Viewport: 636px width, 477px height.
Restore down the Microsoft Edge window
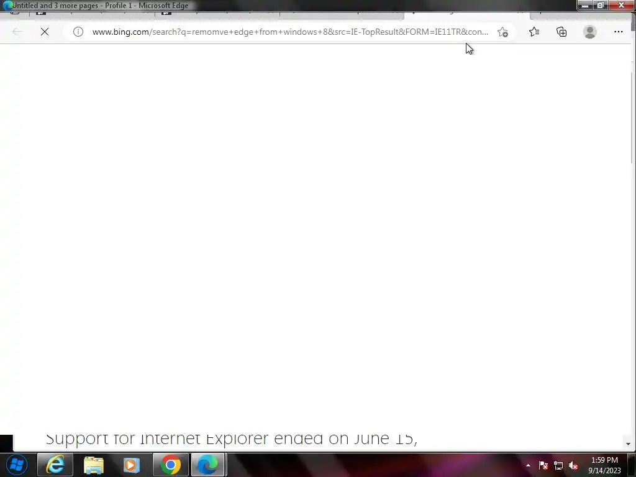tap(601, 5)
